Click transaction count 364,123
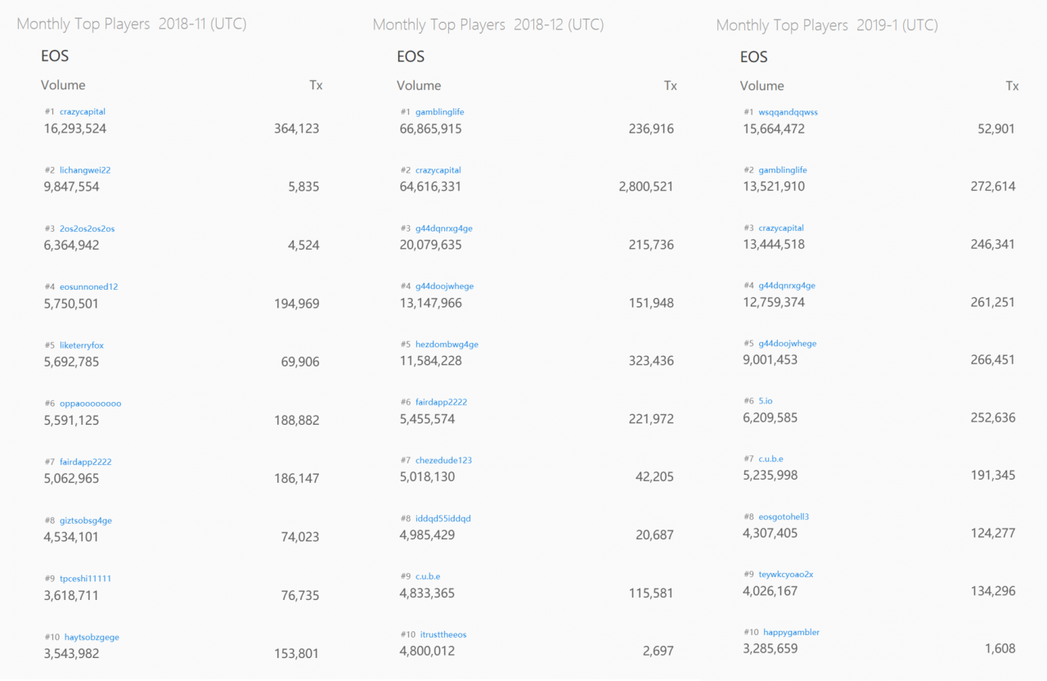1047x681 pixels. click(297, 129)
